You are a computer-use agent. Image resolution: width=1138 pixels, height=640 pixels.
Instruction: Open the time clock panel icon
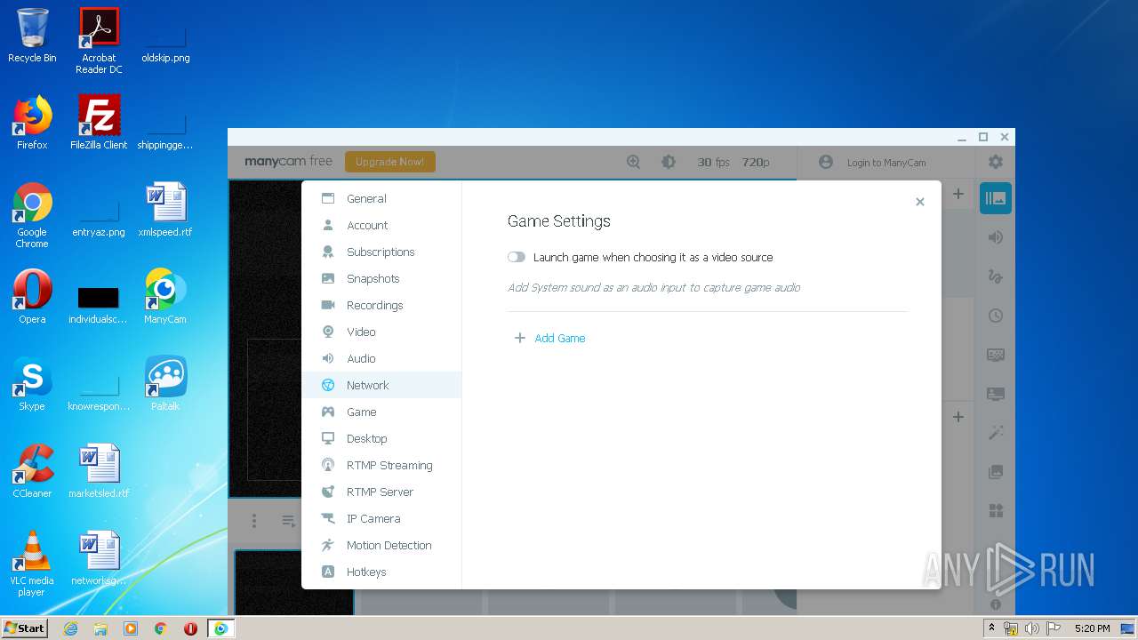(x=996, y=316)
